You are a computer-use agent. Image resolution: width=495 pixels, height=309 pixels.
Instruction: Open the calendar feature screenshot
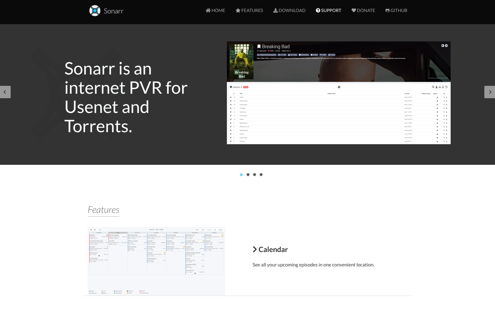point(156,261)
